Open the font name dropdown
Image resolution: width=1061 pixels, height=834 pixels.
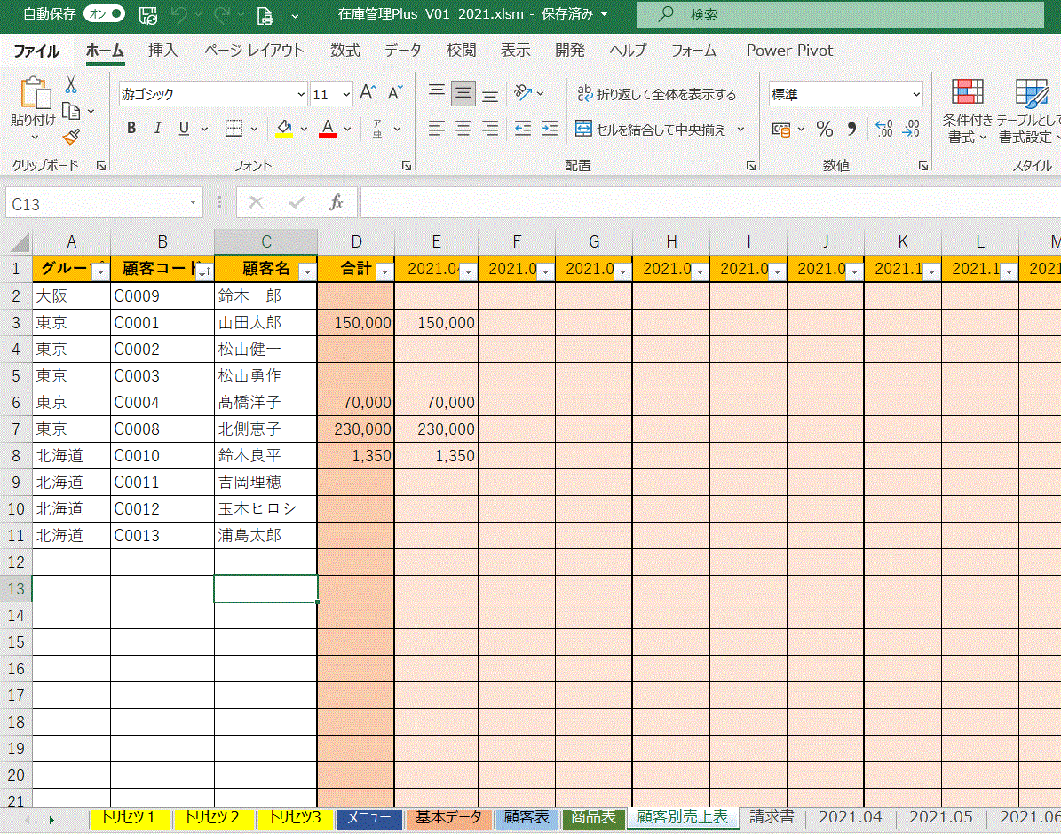tap(301, 94)
